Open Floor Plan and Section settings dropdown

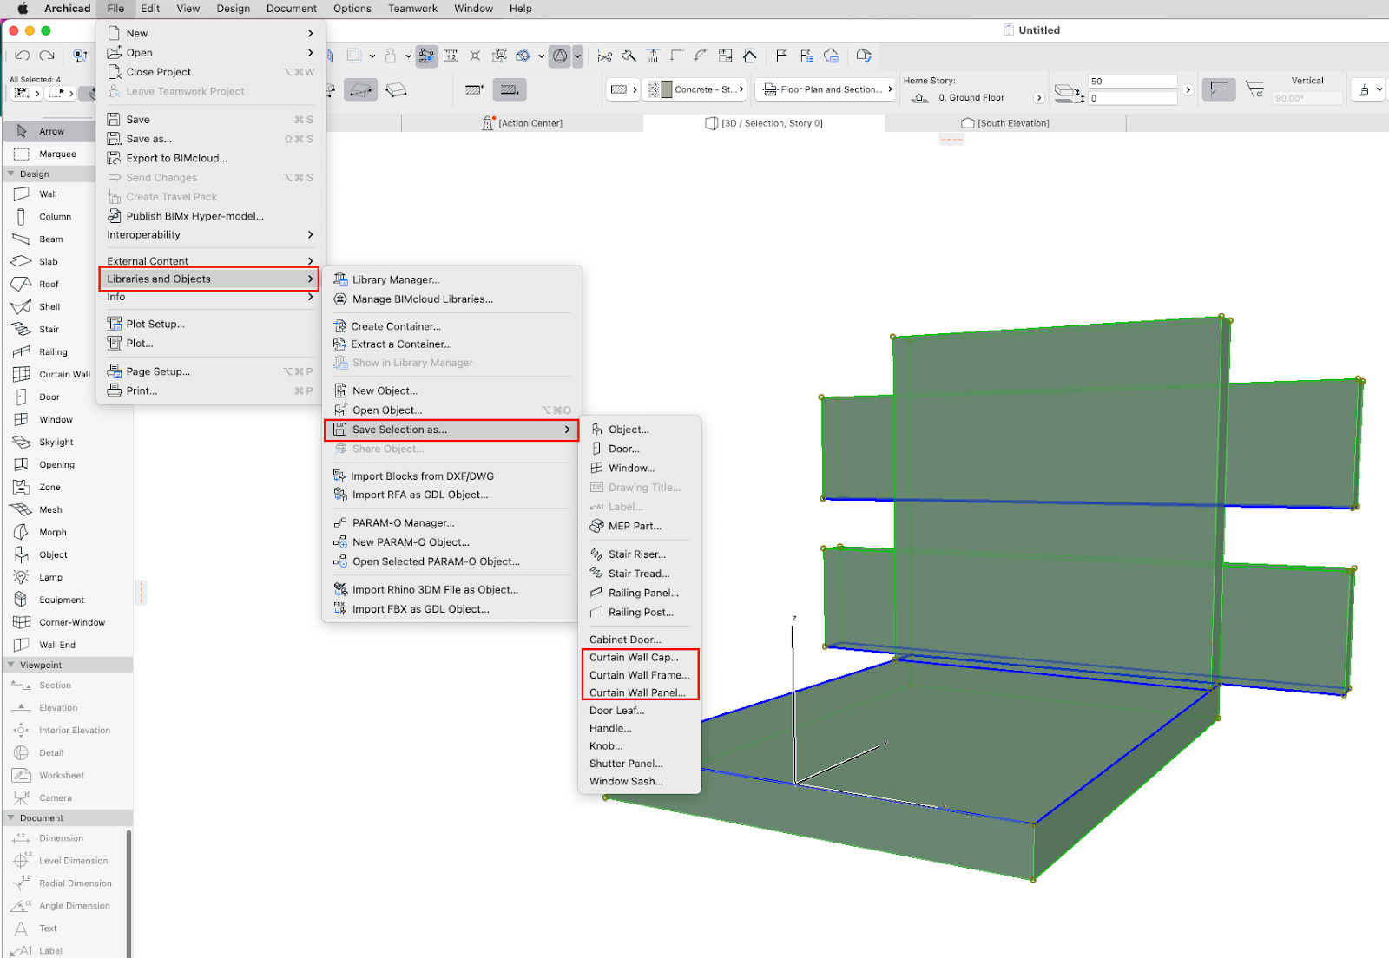click(826, 89)
